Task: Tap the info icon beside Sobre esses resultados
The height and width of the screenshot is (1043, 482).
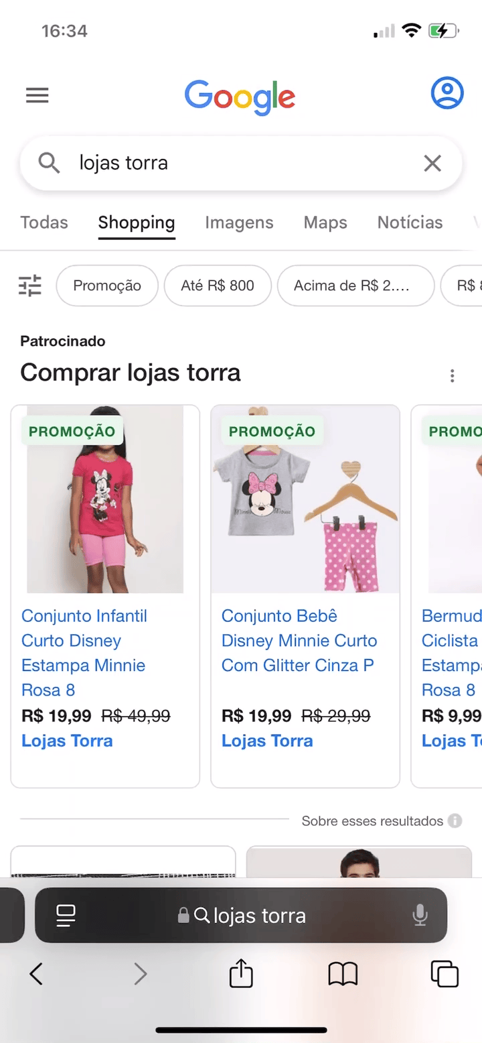Action: tap(455, 821)
